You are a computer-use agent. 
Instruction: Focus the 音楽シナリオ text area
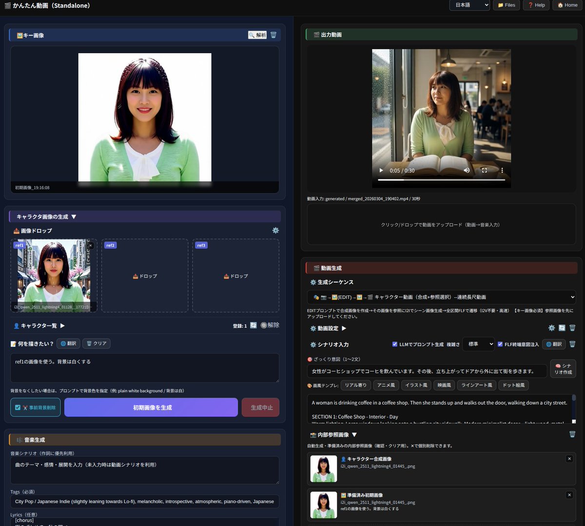click(145, 470)
